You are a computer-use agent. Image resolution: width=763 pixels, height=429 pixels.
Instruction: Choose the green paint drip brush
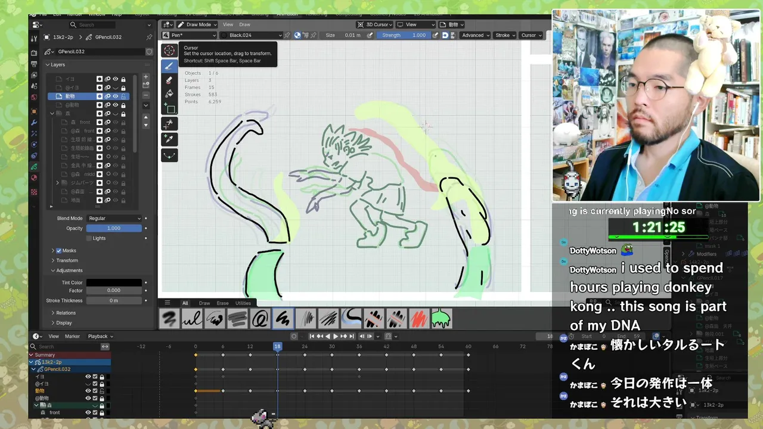tap(442, 319)
